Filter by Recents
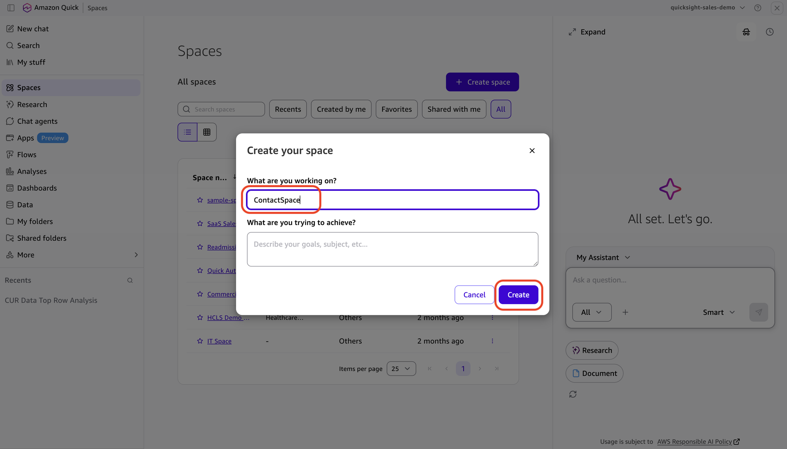Screen dimensions: 787x449 (288, 109)
